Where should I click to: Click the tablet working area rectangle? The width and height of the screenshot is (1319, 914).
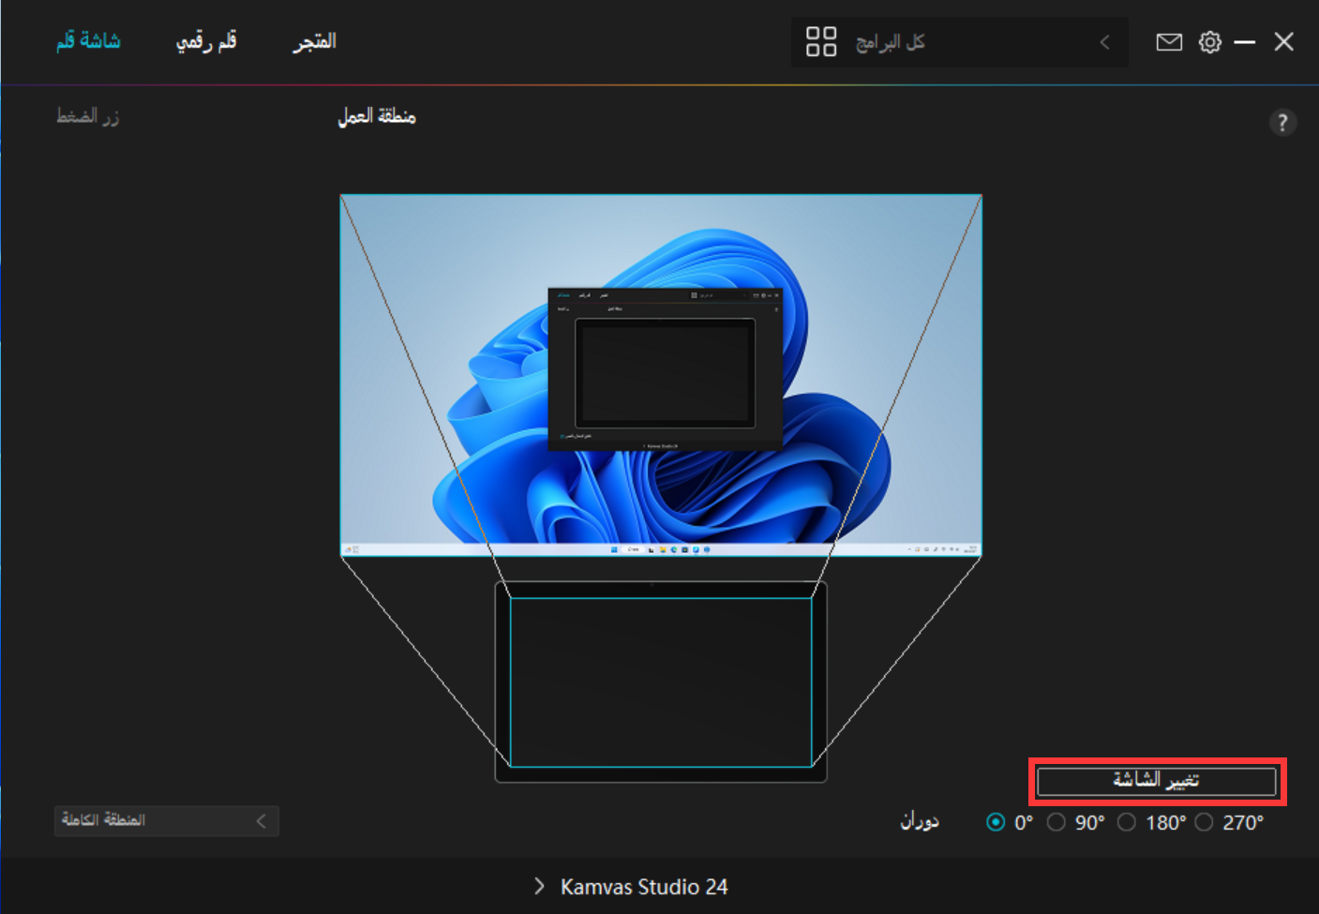point(660,682)
